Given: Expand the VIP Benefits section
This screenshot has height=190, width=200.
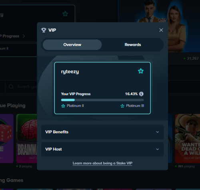Looking at the screenshot, I should pyautogui.click(x=102, y=132).
